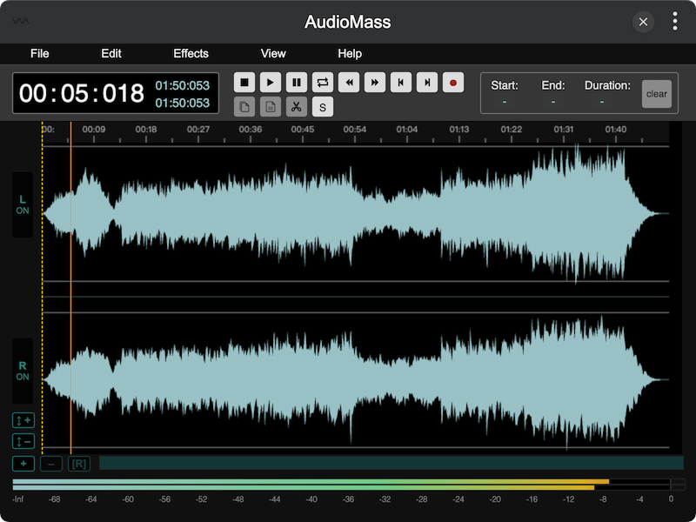The image size is (696, 522).
Task: Click the 00:27 mark on the timeline
Action: click(198, 129)
